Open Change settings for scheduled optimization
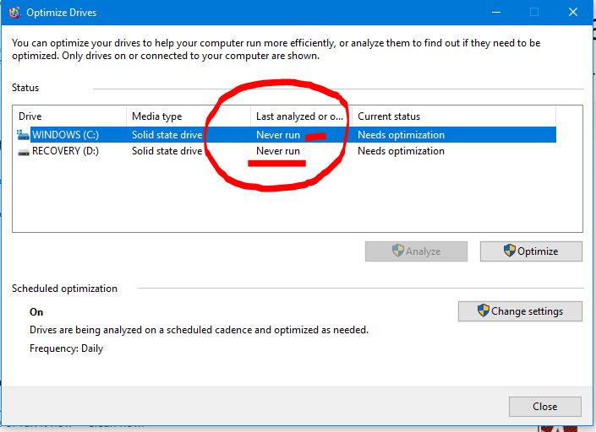Viewport: 596px width, 432px height. click(x=520, y=311)
